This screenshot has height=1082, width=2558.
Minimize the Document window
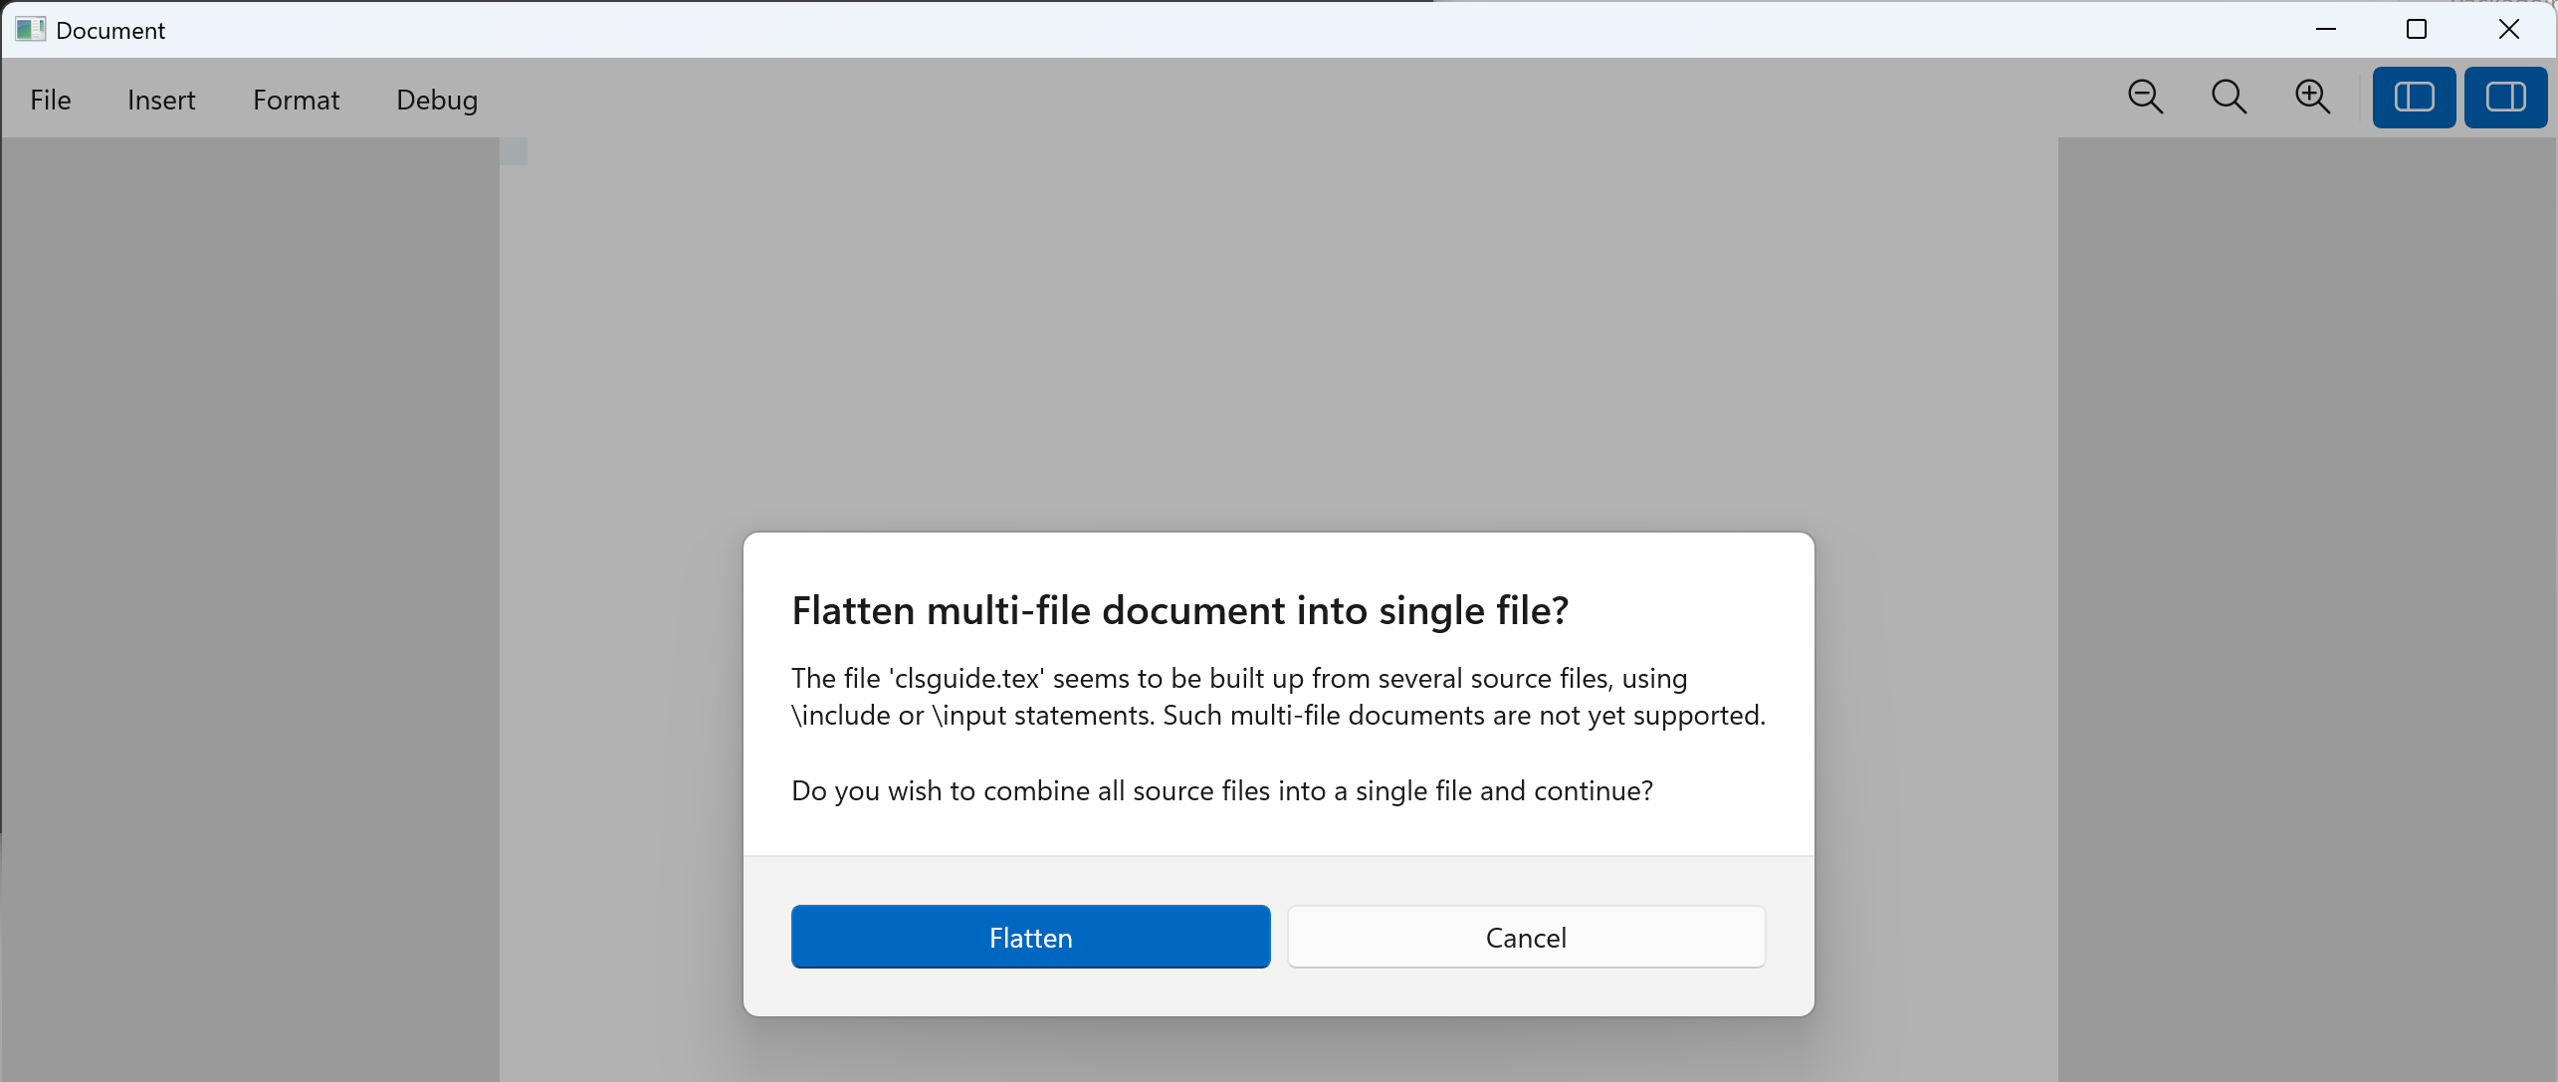[2326, 30]
